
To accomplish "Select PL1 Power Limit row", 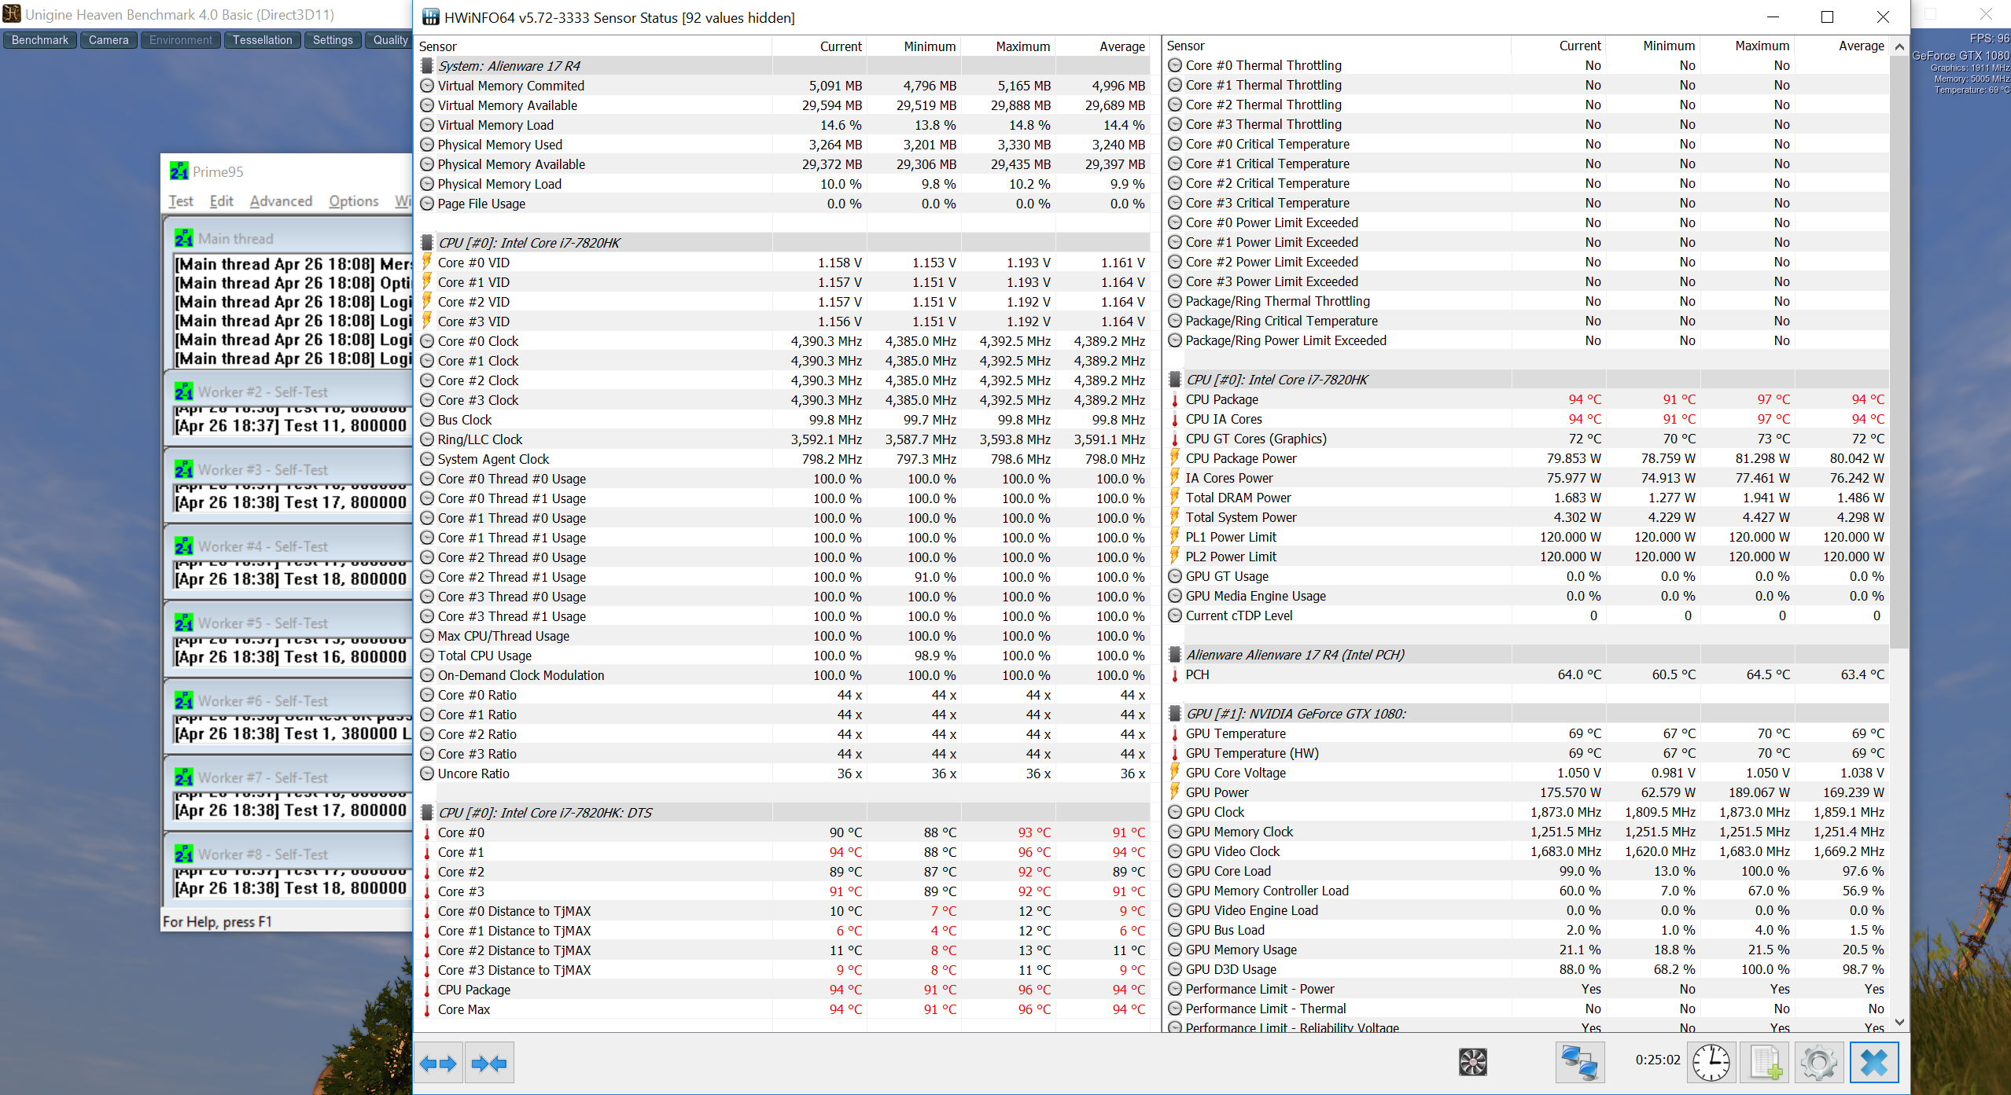I will tap(1527, 536).
